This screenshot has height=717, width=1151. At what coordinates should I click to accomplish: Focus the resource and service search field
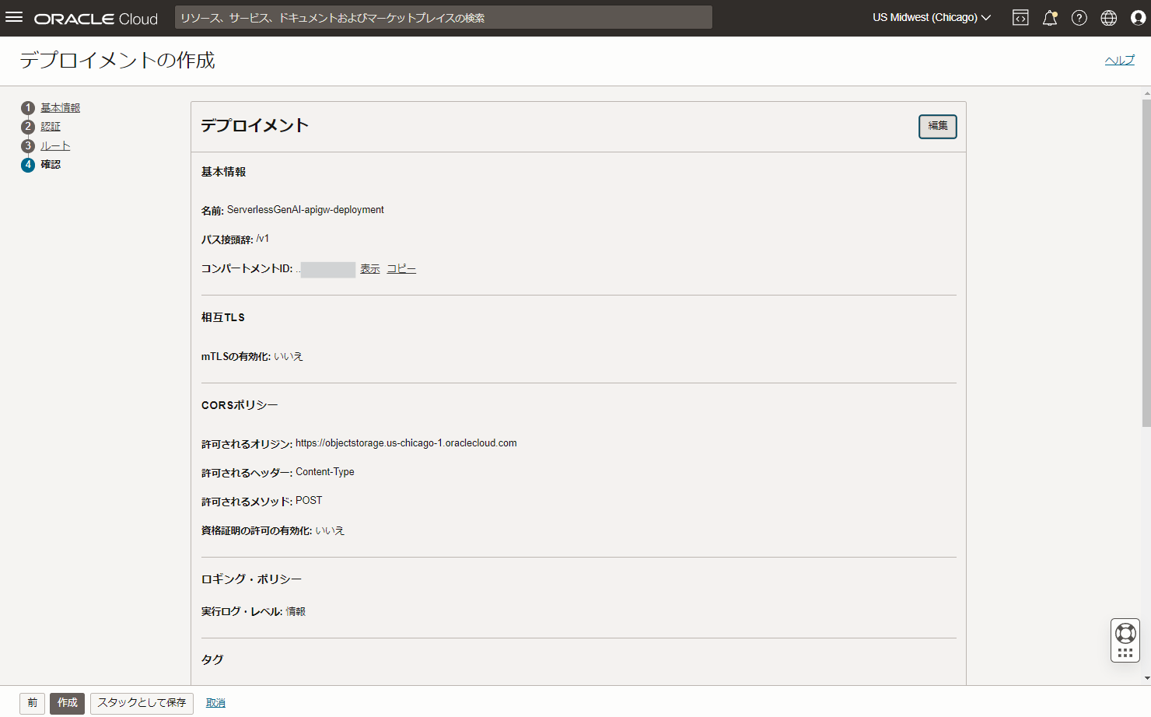(443, 17)
